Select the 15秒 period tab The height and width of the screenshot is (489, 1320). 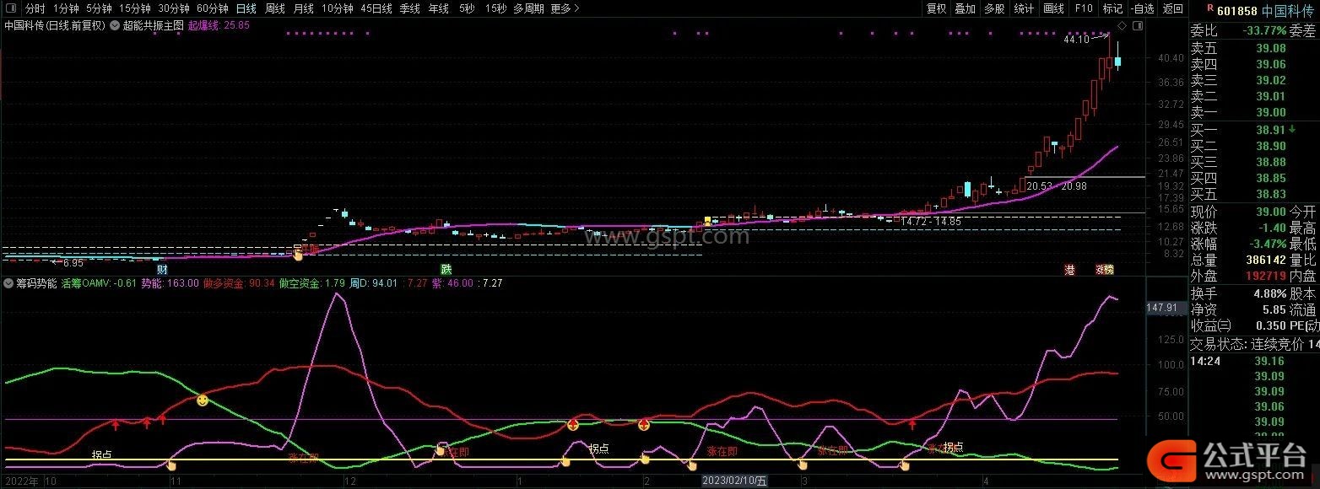pos(496,9)
